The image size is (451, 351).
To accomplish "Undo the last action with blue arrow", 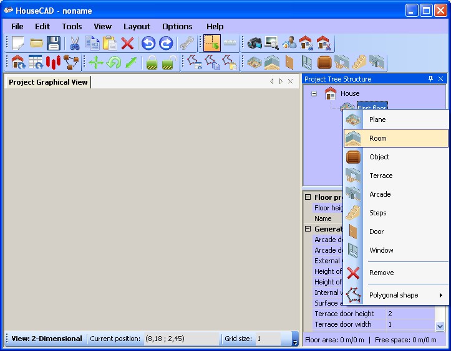I will [x=148, y=44].
